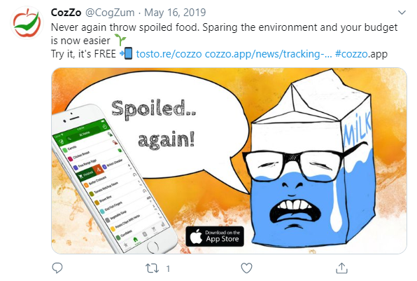Click the iPhone app mockup in image
Image resolution: width=417 pixels, height=281 pixels.
[x=113, y=179]
